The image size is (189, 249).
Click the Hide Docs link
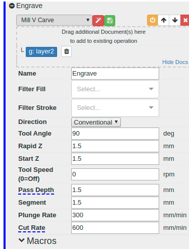click(x=175, y=62)
